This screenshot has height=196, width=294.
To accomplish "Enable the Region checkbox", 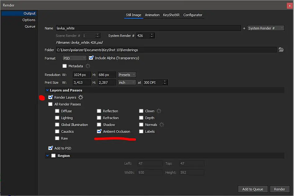I will (53, 156).
